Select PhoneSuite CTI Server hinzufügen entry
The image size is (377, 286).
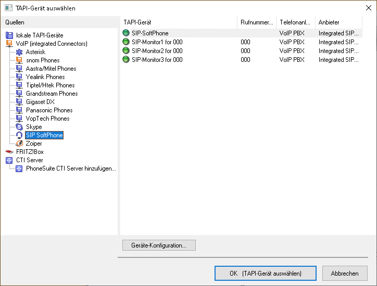(71, 168)
